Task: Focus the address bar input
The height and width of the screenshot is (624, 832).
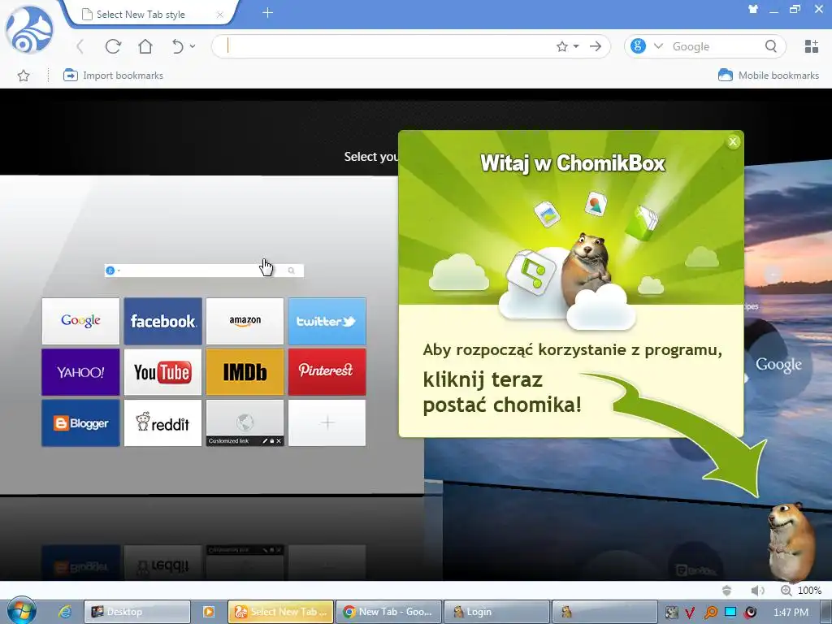Action: pyautogui.click(x=388, y=46)
